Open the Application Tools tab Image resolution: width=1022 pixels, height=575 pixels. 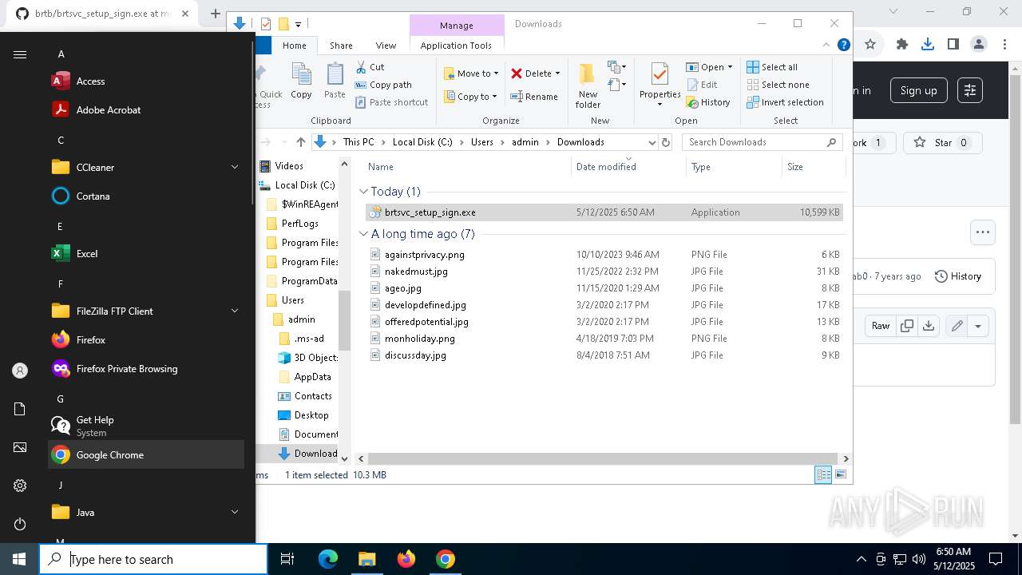456,46
